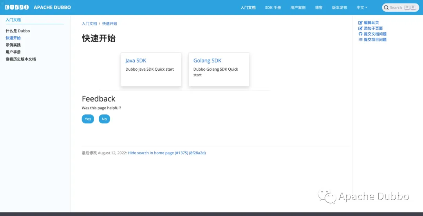
Task: Focus the Search input field
Action: [400, 7]
